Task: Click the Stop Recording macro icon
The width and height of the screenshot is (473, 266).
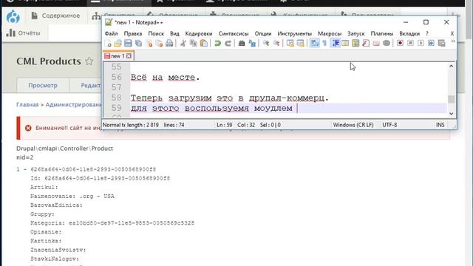Action: coord(411,43)
